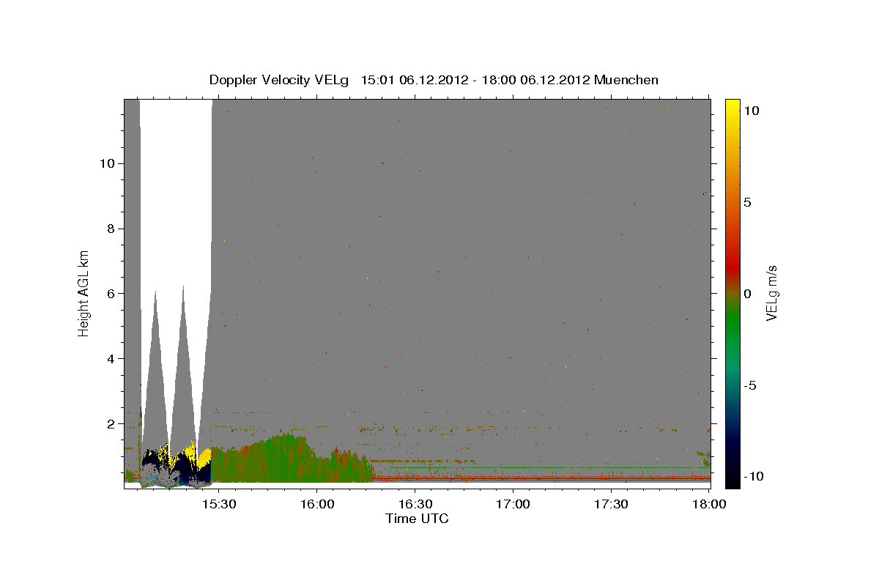This screenshot has width=879, height=586.
Task: Click the colorbar value 0 label
Action: click(747, 293)
